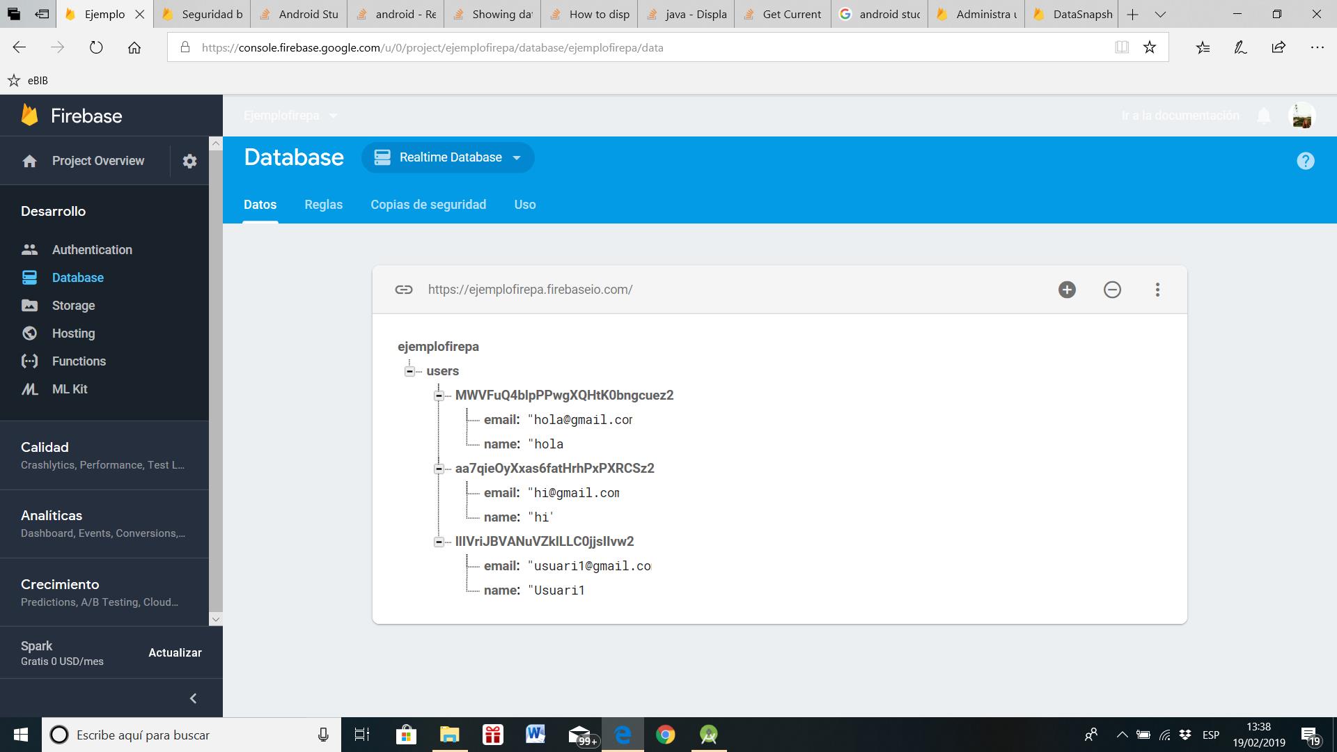
Task: Select the Database sidebar icon
Action: tap(29, 277)
